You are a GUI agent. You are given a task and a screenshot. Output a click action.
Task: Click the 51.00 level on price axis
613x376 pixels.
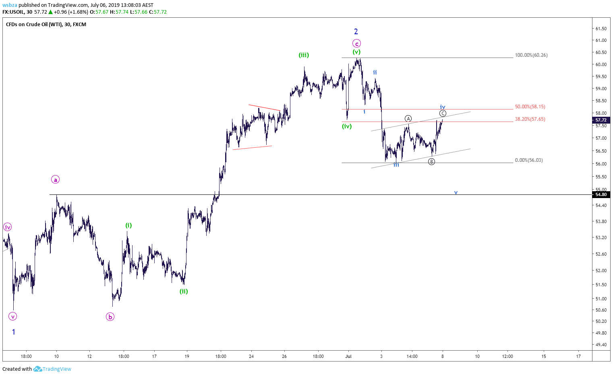pyautogui.click(x=601, y=299)
